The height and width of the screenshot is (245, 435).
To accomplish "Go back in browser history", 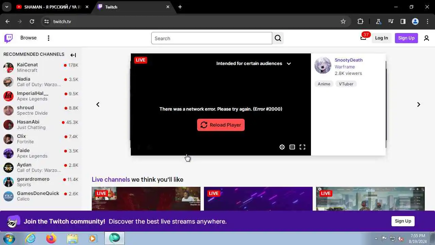I will click(x=8, y=21).
